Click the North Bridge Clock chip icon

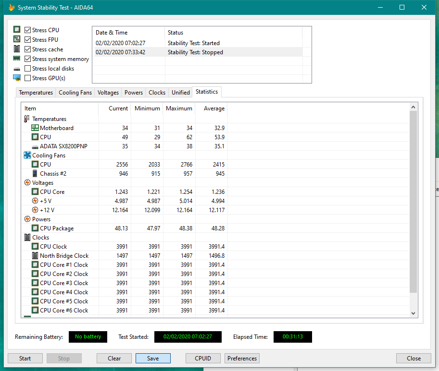[x=35, y=256]
